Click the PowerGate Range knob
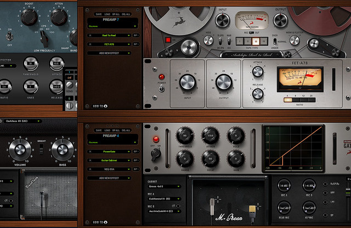This screenshot has width=351, height=228. pyautogui.click(x=185, y=159)
